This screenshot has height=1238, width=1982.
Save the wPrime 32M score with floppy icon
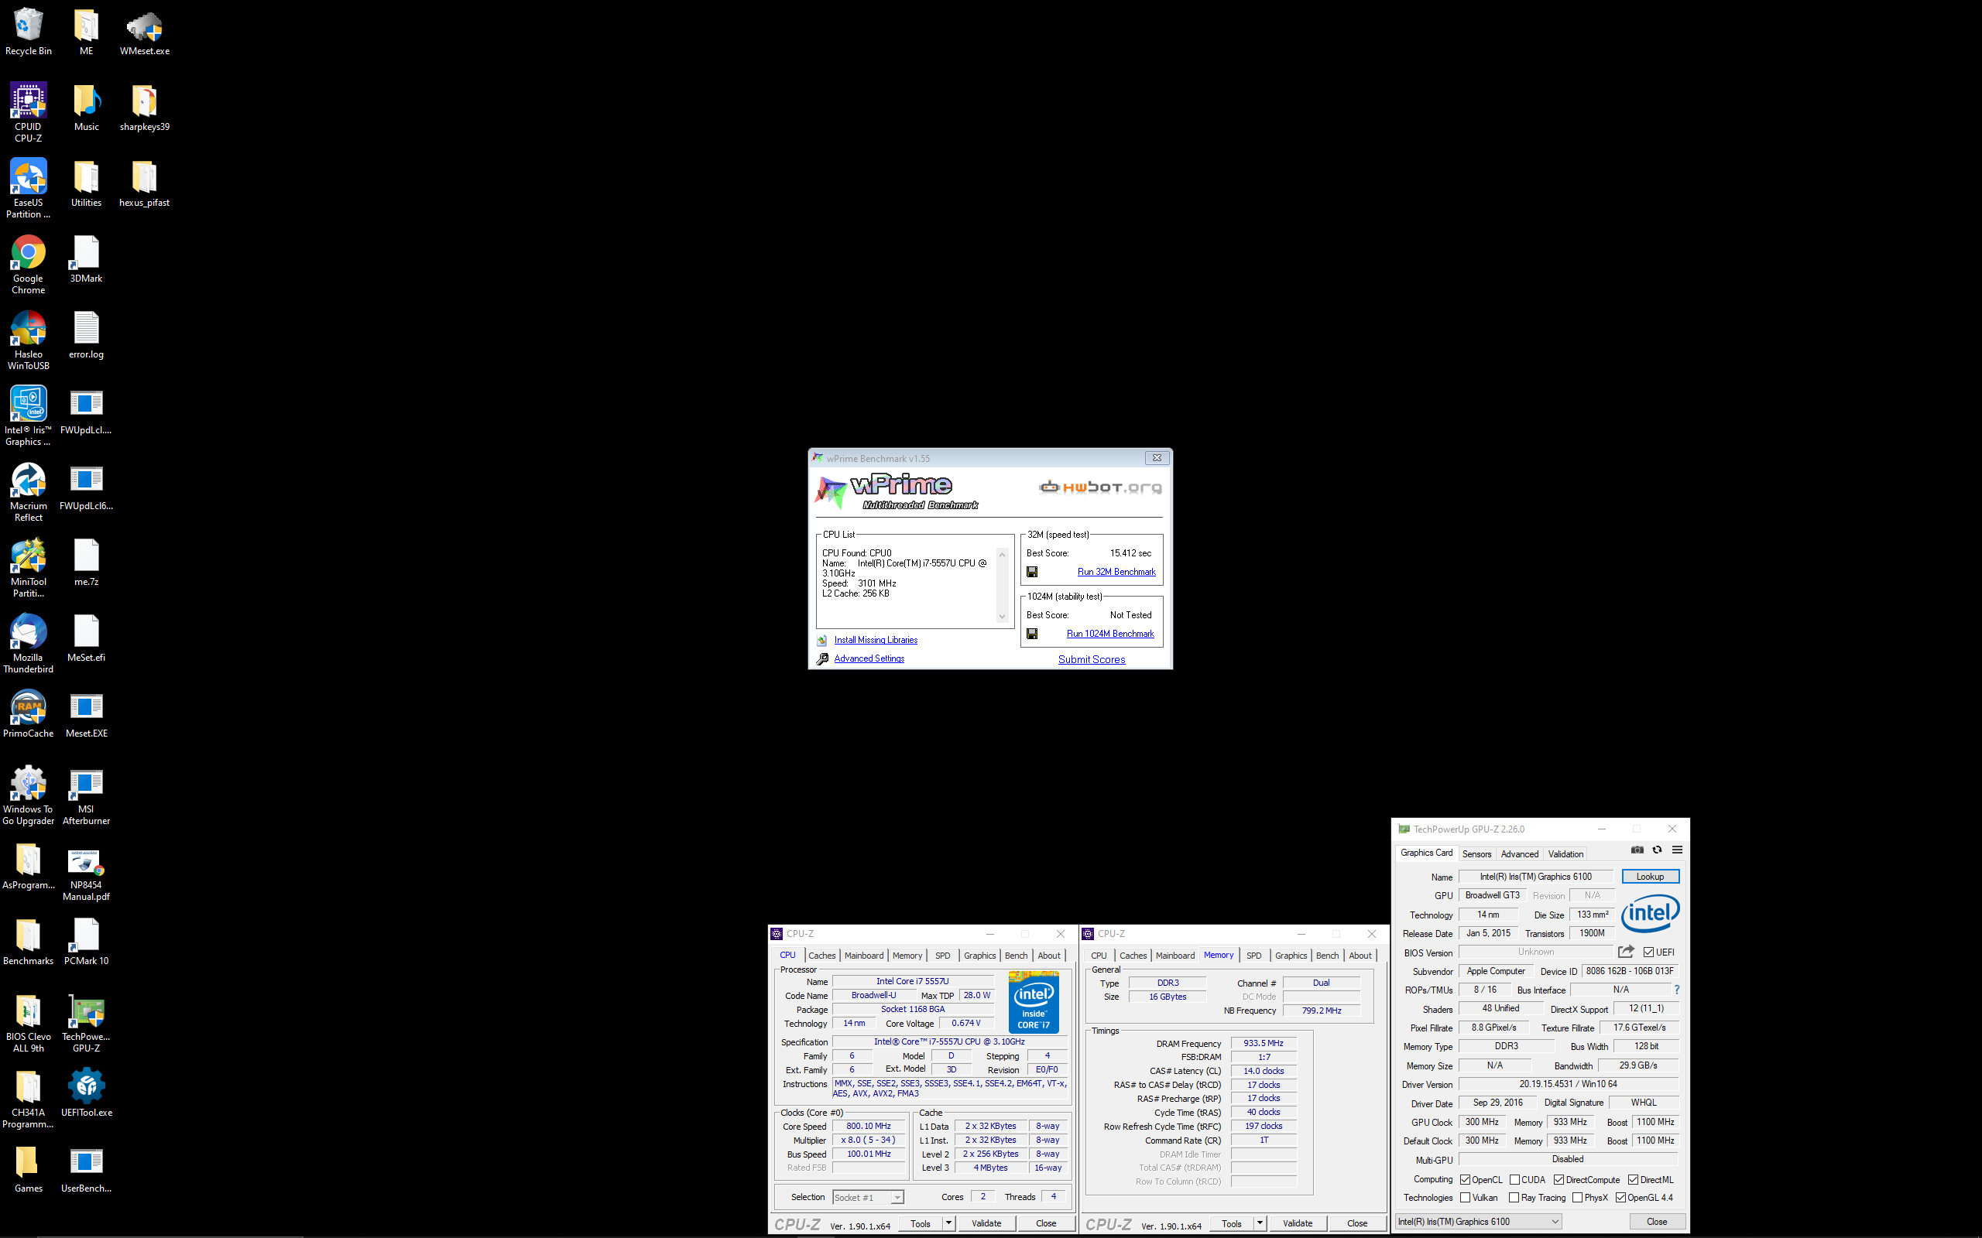(1032, 572)
